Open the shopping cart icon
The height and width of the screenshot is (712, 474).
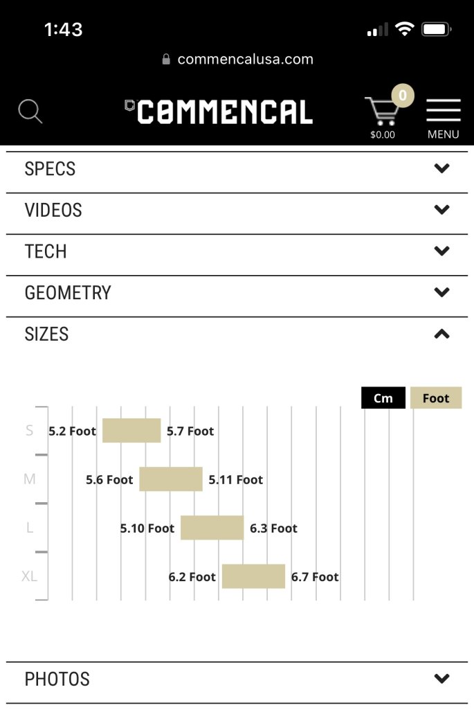point(381,110)
